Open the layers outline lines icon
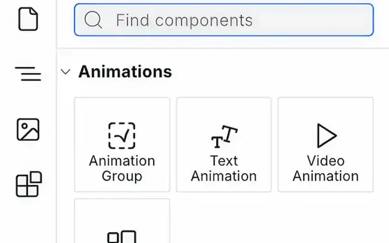The width and height of the screenshot is (389, 243). pos(28,73)
